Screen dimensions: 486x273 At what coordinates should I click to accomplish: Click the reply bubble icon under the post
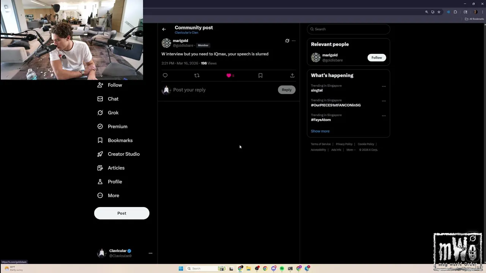(165, 75)
